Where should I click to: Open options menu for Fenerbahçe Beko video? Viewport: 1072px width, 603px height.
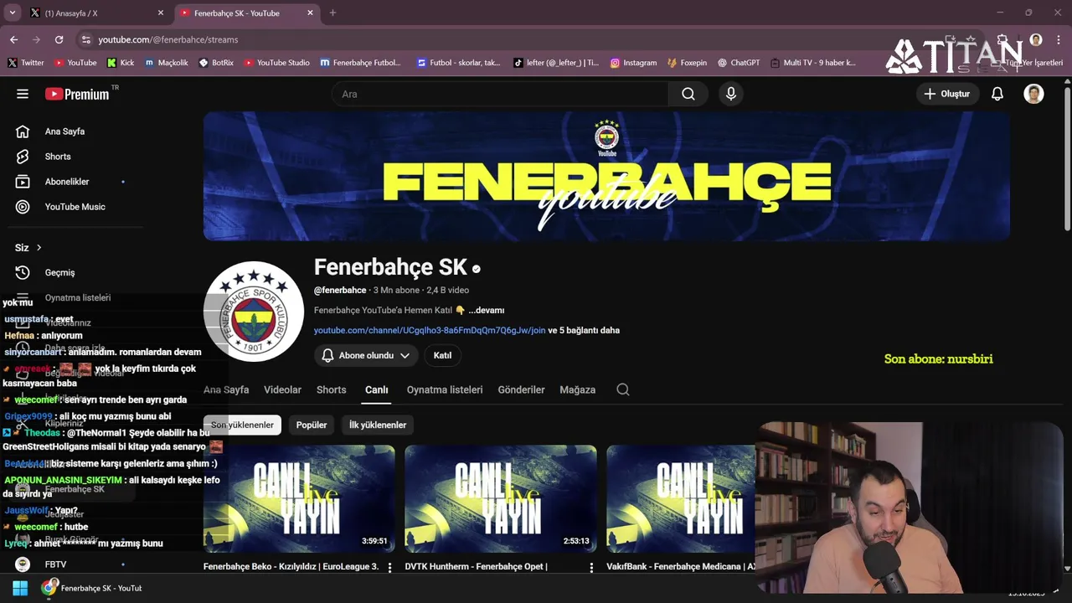tap(389, 567)
